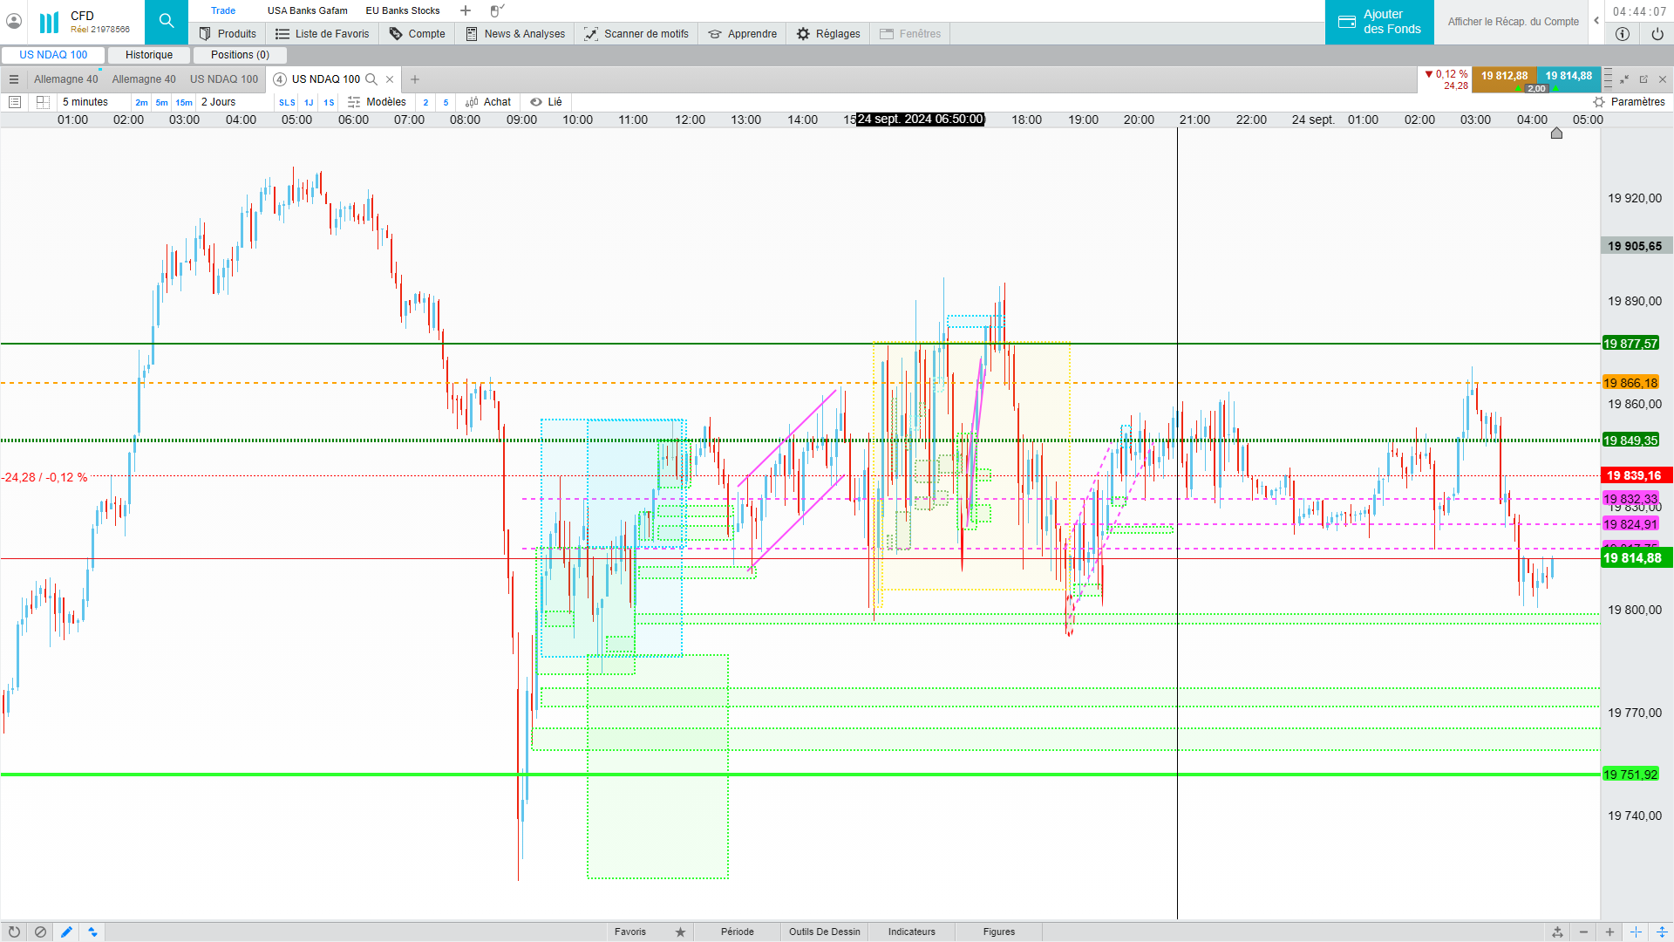
Task: Click the favorites star icon
Action: click(680, 932)
